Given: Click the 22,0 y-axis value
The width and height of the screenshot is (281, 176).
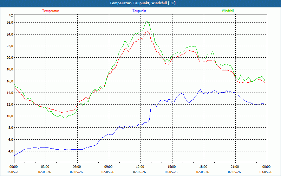Looking at the screenshot, I should 10,46.
